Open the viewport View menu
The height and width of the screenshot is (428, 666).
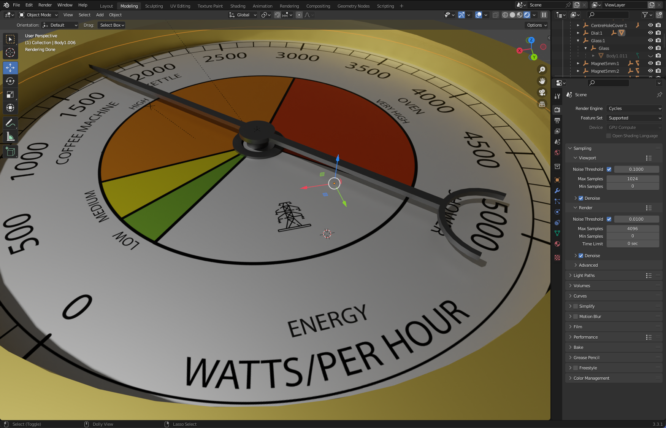(68, 15)
